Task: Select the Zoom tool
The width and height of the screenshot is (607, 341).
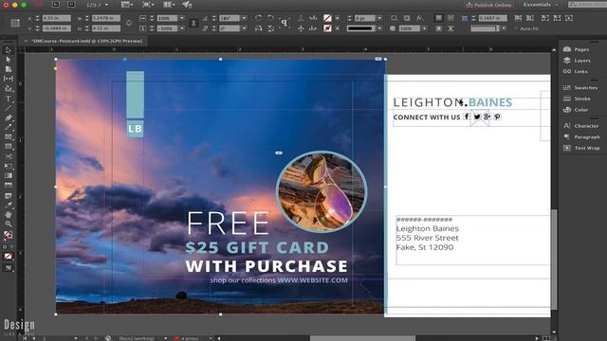Action: 9,224
